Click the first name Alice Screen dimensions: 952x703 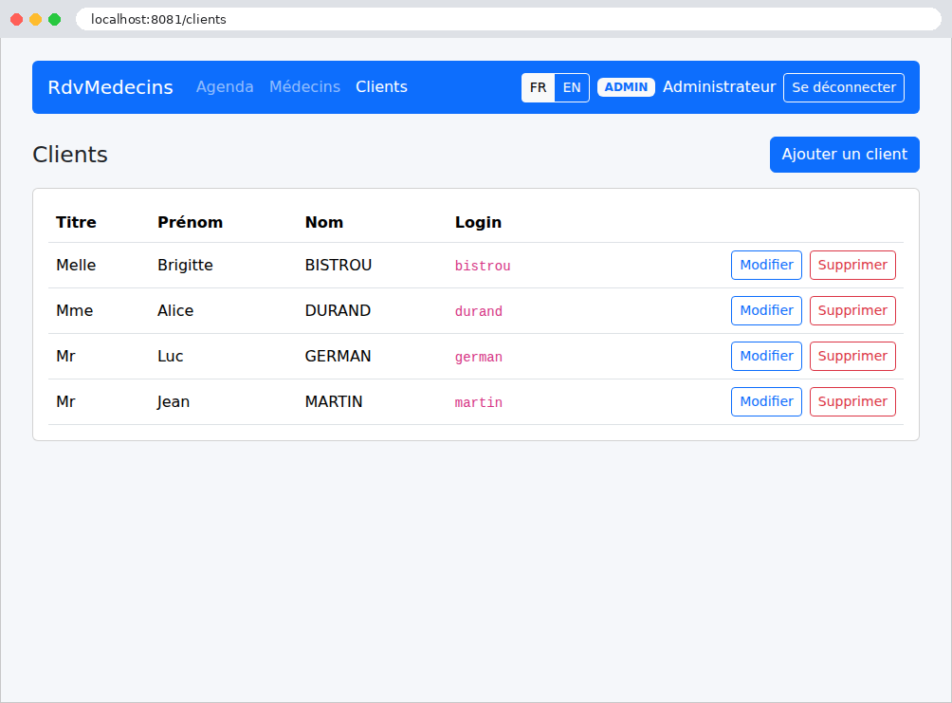point(175,310)
